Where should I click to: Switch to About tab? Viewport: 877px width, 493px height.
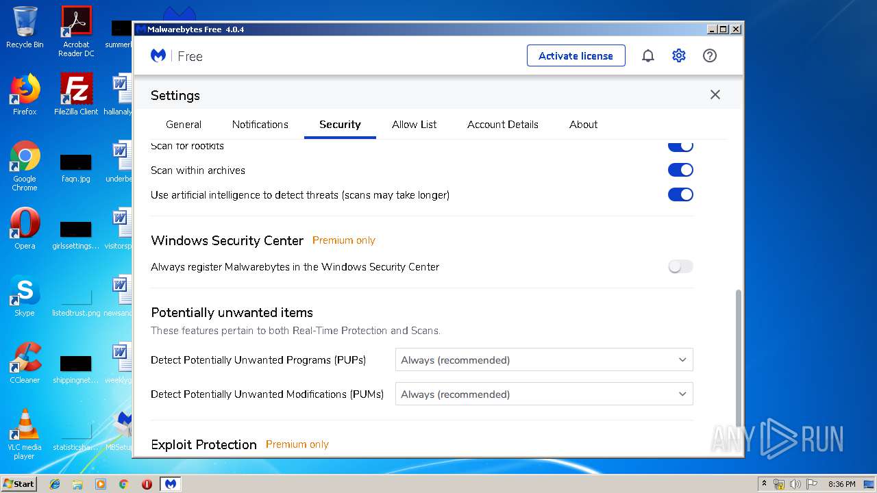pyautogui.click(x=584, y=125)
